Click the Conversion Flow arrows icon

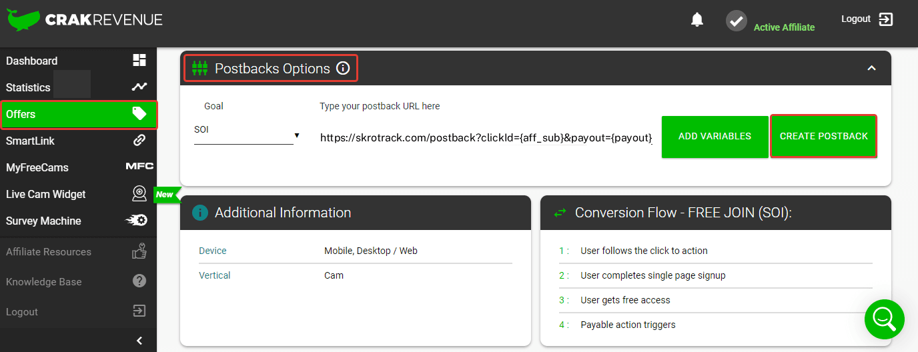click(560, 213)
